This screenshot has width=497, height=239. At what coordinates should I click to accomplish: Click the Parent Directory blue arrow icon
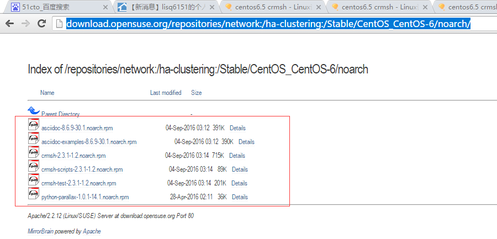[x=34, y=110]
